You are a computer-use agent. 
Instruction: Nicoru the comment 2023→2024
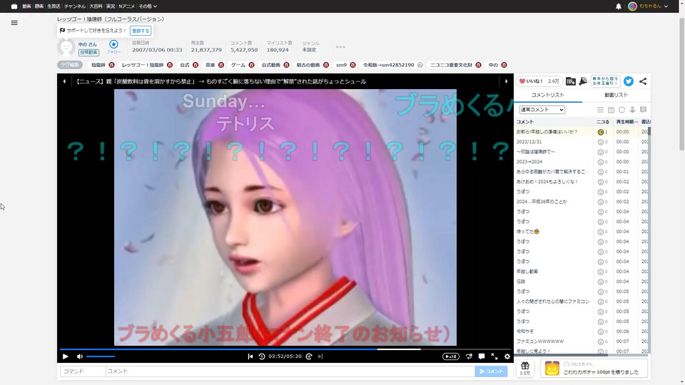pos(600,162)
